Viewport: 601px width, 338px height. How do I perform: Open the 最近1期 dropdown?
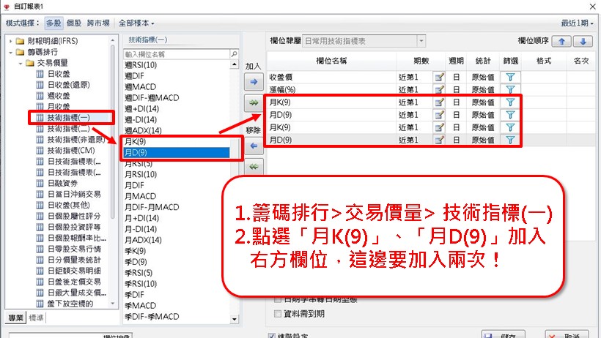[576, 23]
